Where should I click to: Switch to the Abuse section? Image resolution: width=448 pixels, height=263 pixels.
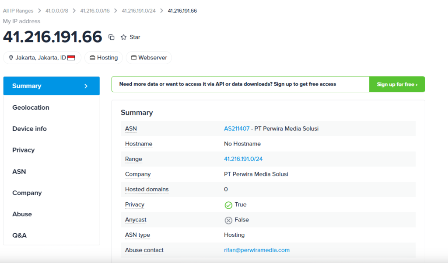tap(22, 214)
